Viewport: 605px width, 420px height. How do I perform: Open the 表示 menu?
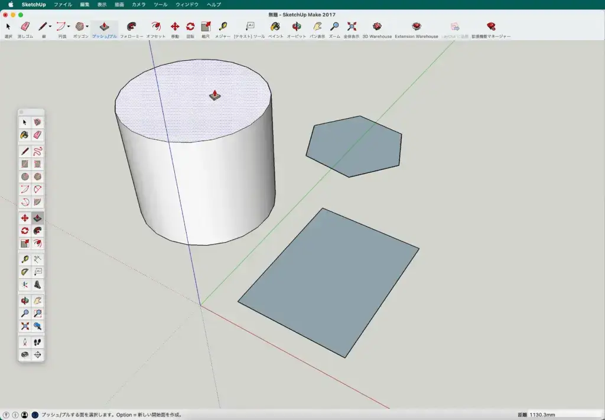point(102,5)
